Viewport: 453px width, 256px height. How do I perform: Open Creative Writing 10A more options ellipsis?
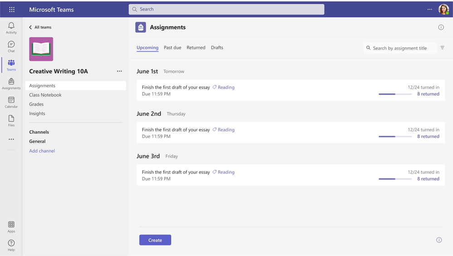[119, 71]
